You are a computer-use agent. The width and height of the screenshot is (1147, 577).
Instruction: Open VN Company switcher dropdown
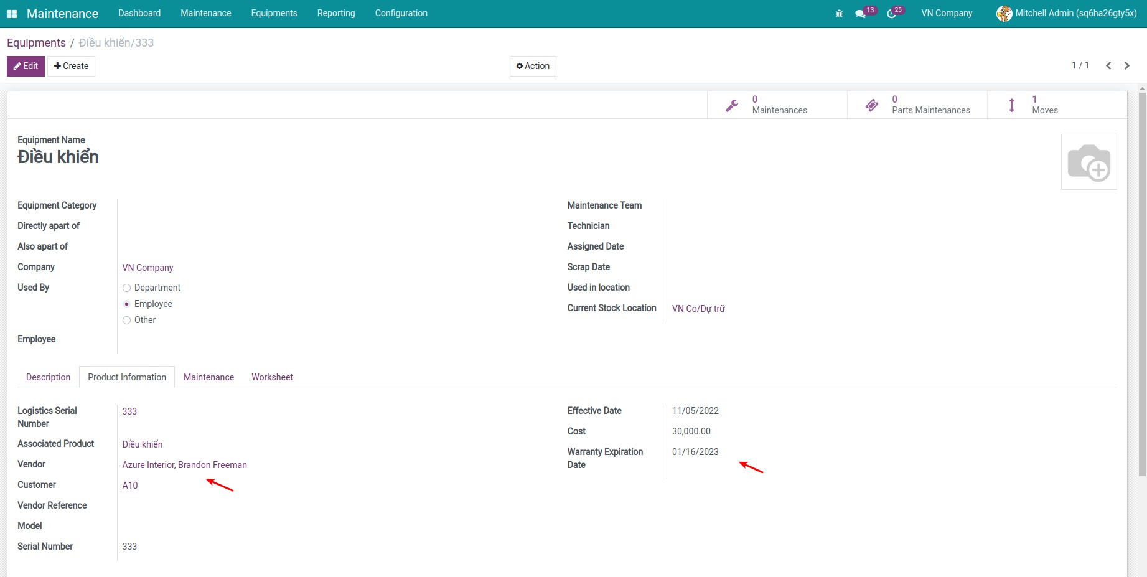[x=946, y=13]
